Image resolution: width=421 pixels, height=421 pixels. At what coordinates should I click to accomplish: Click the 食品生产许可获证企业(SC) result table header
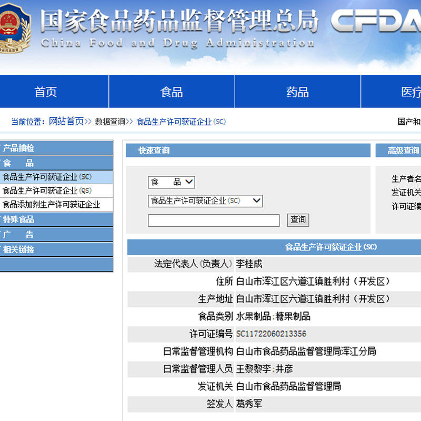click(331, 247)
